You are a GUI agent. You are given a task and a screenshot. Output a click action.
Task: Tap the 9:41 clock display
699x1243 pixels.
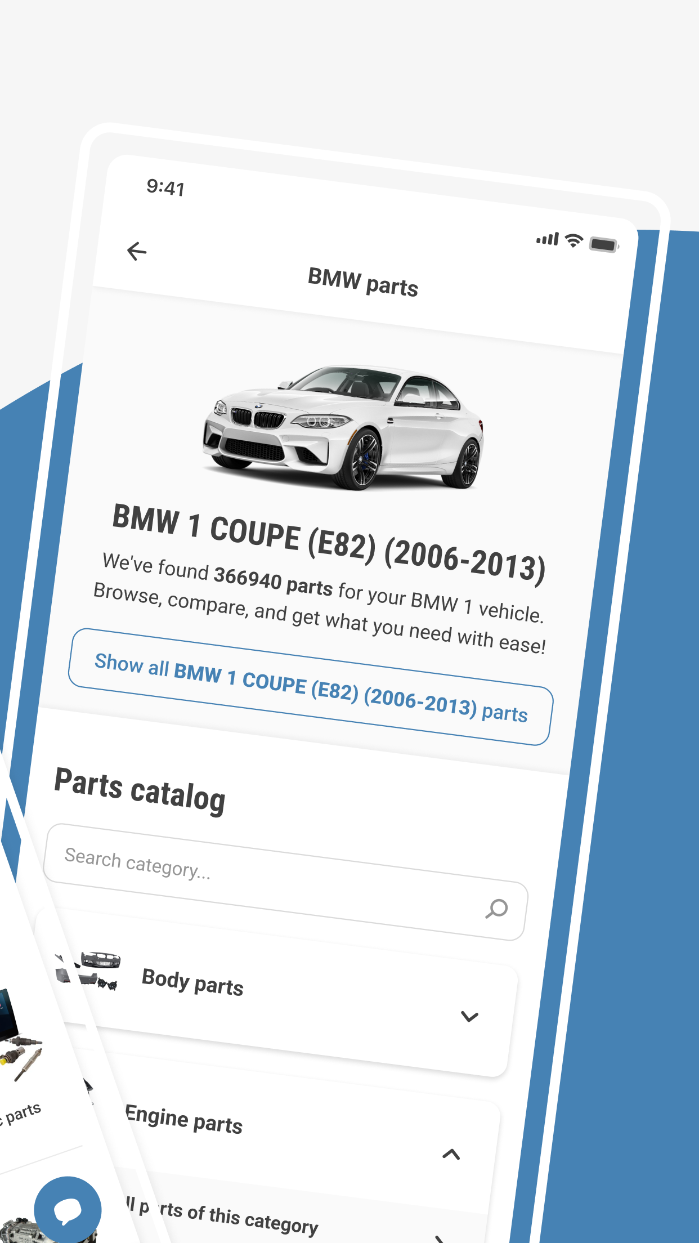(x=165, y=187)
